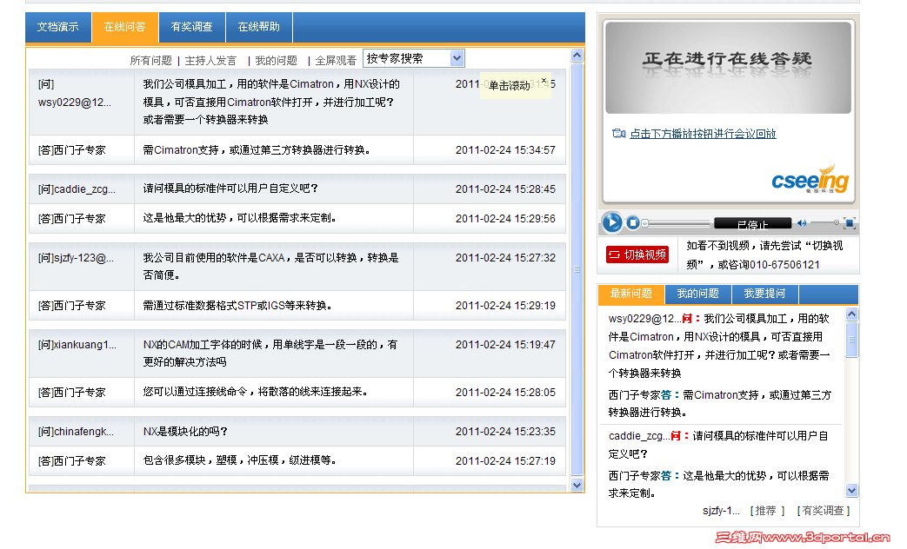The height and width of the screenshot is (549, 907).
Task: Select the CAXA software conversion question
Action: click(271, 267)
